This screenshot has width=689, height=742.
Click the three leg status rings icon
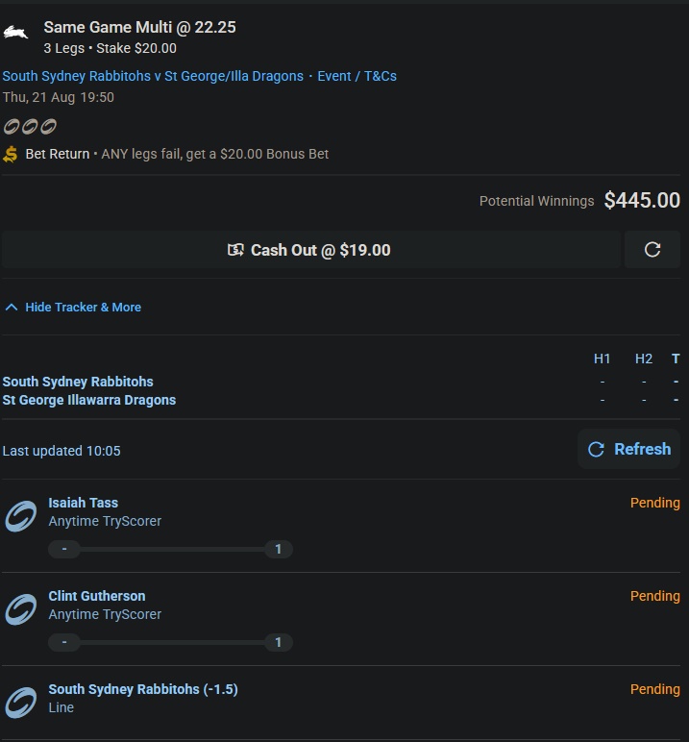coord(30,126)
